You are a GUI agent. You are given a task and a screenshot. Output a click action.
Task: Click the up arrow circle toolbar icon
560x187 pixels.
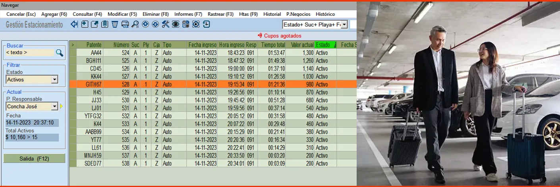point(145,25)
